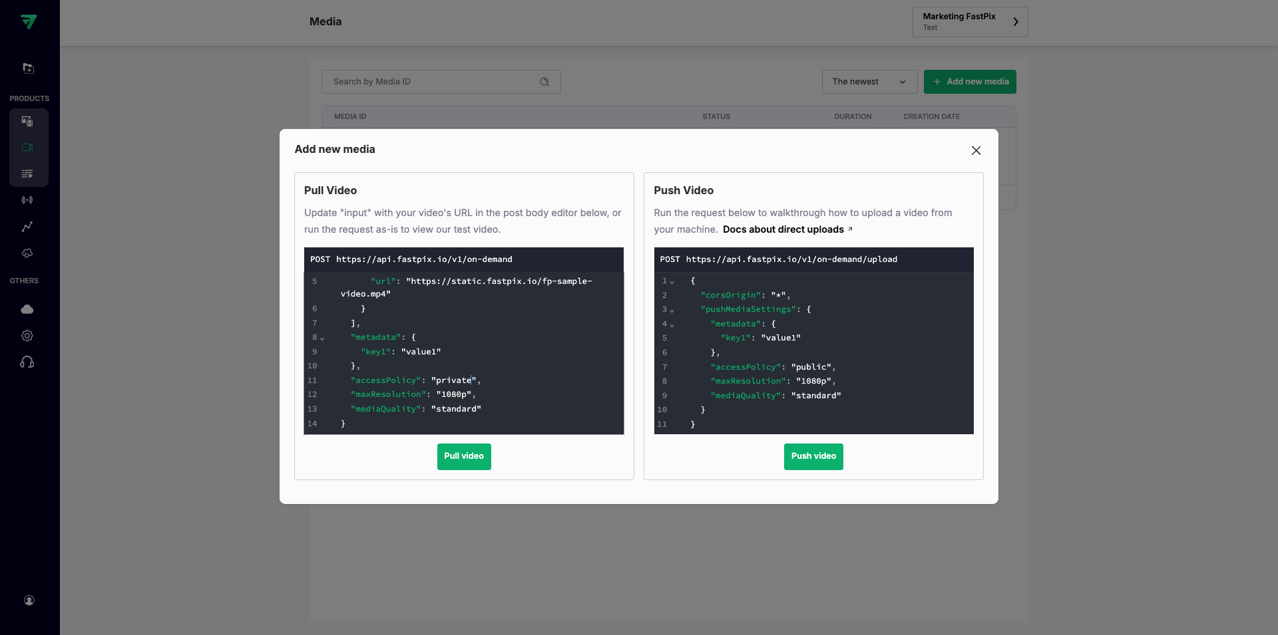Open the newest sort dropdown
Viewport: 1278px width, 635px height.
869,82
